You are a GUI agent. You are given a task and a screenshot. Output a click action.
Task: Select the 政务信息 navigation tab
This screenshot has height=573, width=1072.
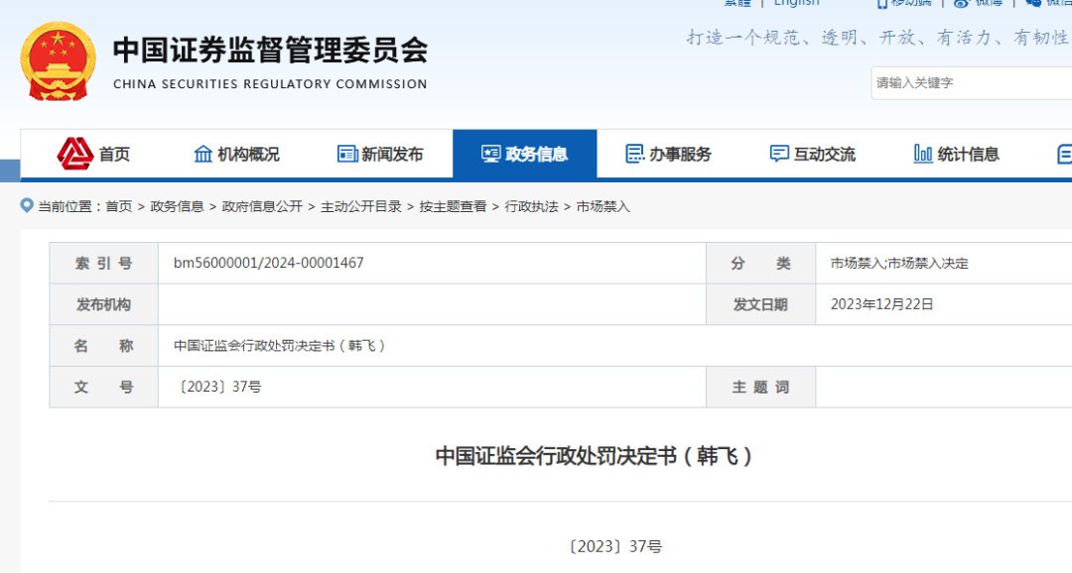coord(524,155)
